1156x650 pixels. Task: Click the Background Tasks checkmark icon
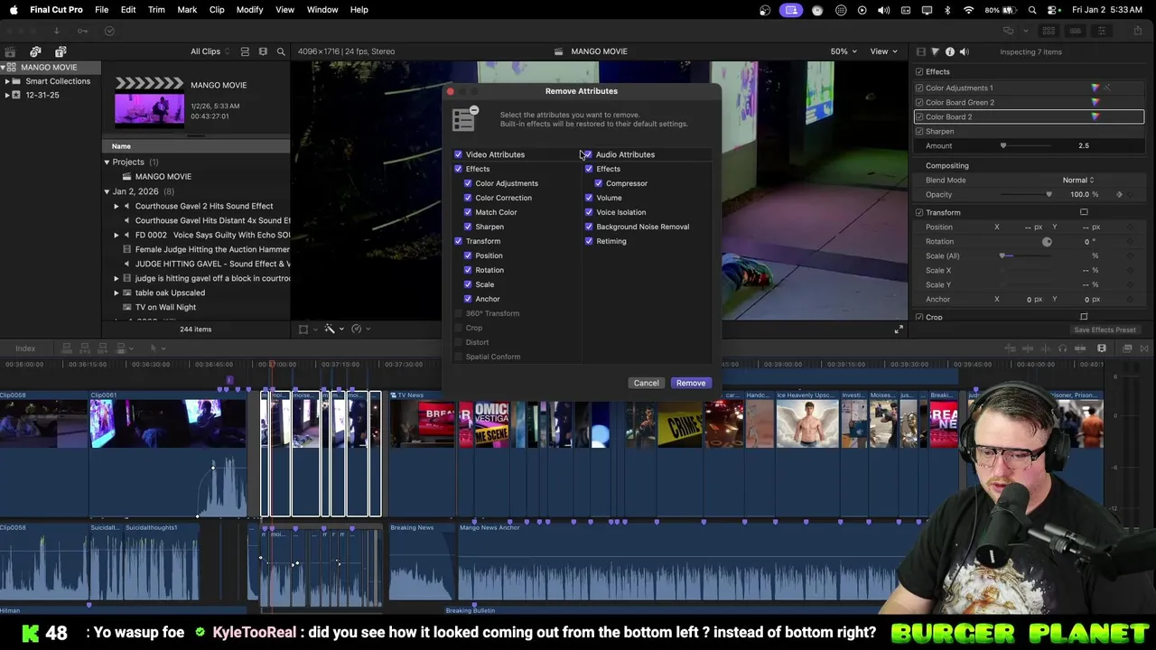tap(109, 31)
